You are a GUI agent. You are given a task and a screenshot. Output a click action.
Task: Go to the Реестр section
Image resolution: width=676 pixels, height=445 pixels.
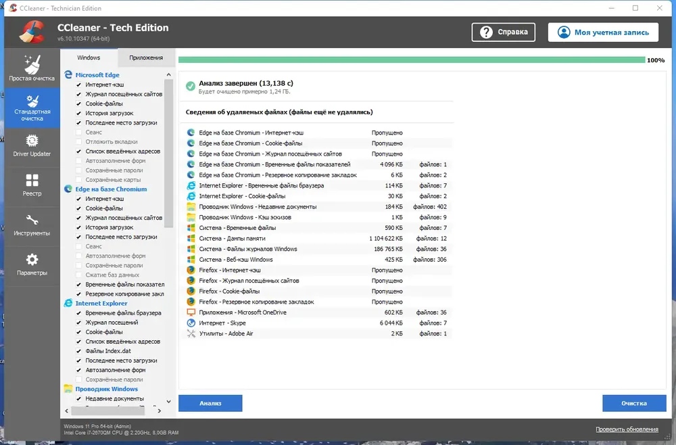[32, 186]
